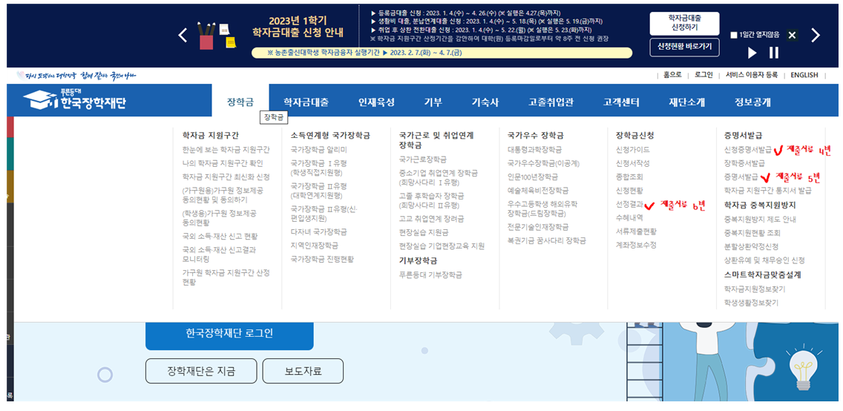Open 다자녀 국가장학금

point(319,231)
